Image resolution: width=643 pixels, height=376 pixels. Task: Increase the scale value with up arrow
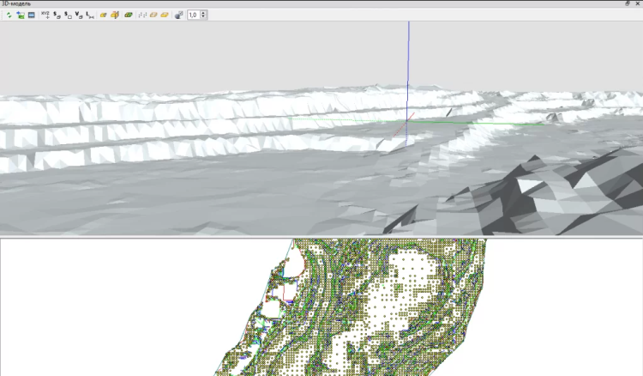tap(203, 13)
